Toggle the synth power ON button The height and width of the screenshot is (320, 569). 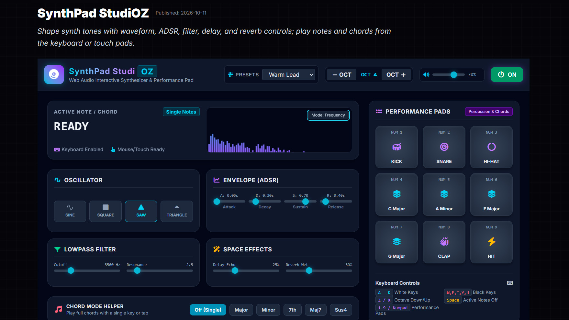pos(507,75)
